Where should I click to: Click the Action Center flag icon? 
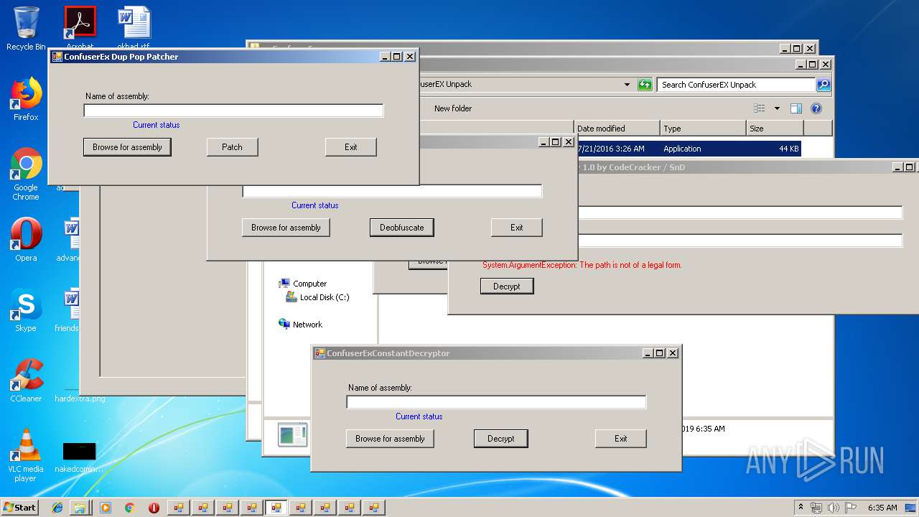[x=850, y=508]
